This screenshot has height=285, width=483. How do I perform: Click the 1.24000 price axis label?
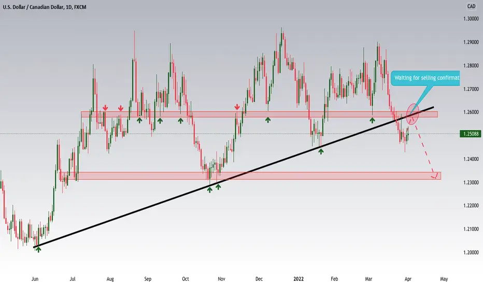471,159
